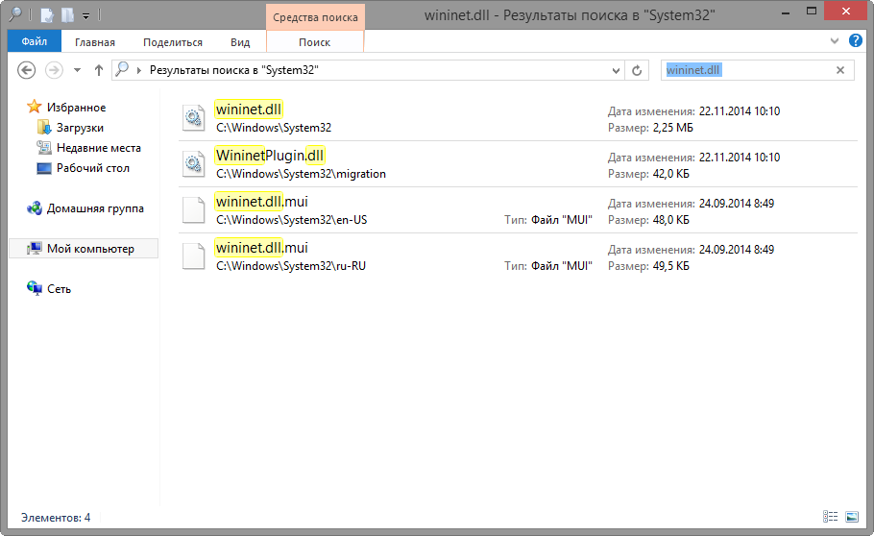The width and height of the screenshot is (874, 536).
Task: Click the Properties quick access icon
Action: 48,15
